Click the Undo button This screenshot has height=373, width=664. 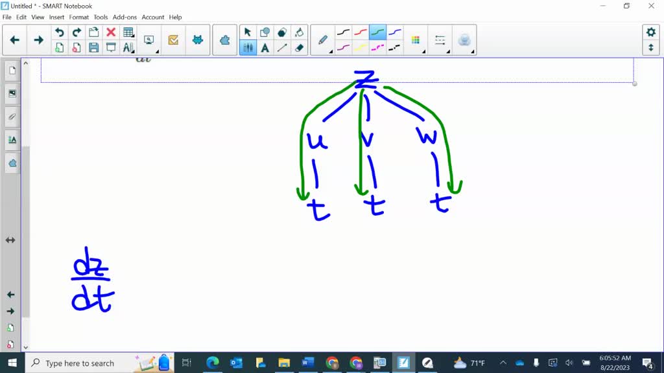[58, 31]
